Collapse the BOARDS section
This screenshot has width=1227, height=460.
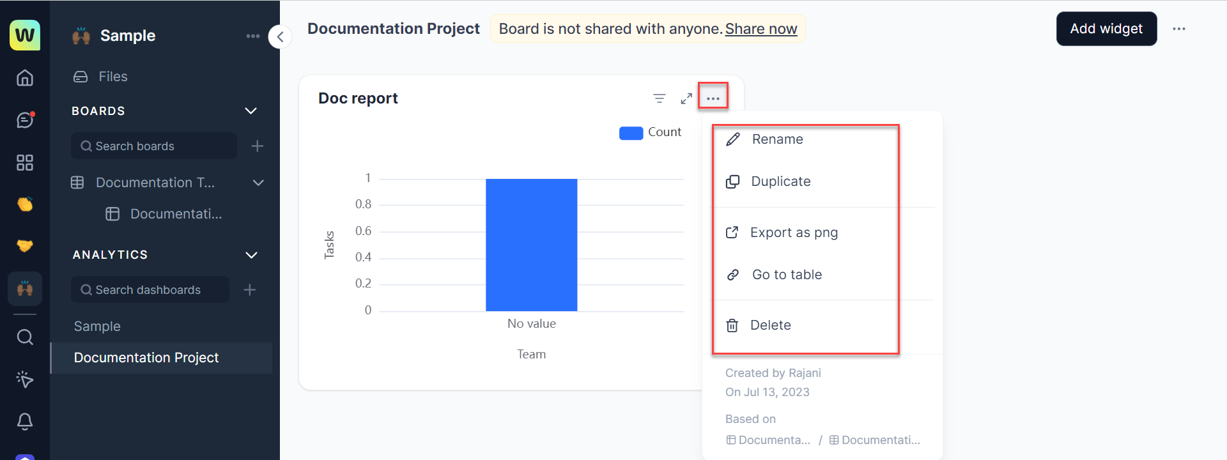251,111
